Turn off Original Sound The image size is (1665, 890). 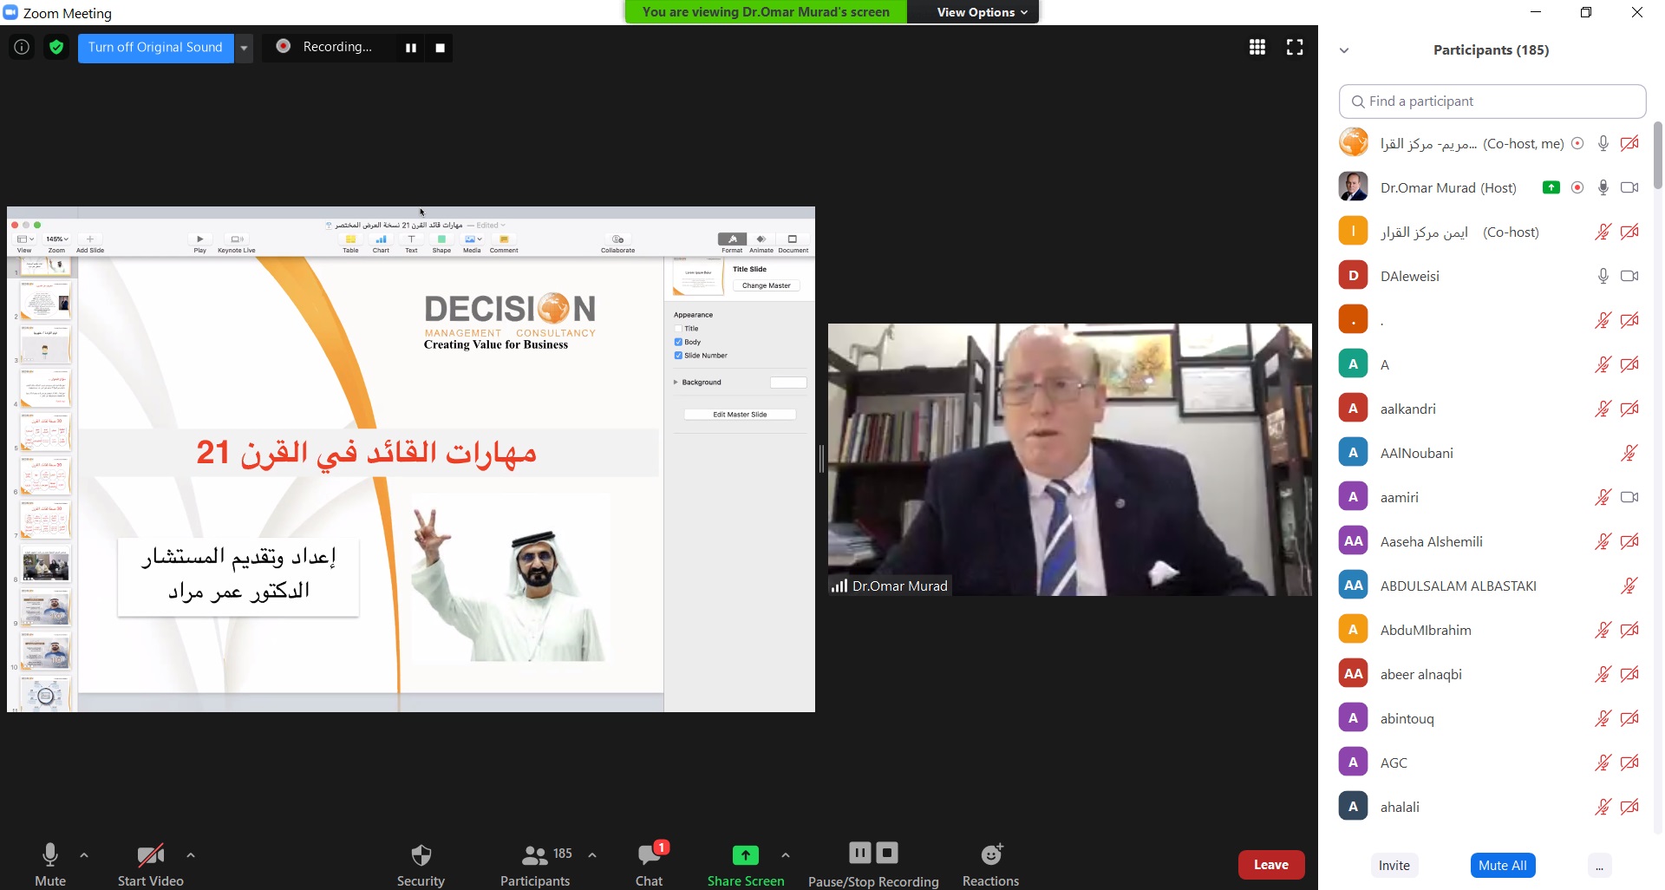[x=155, y=47]
